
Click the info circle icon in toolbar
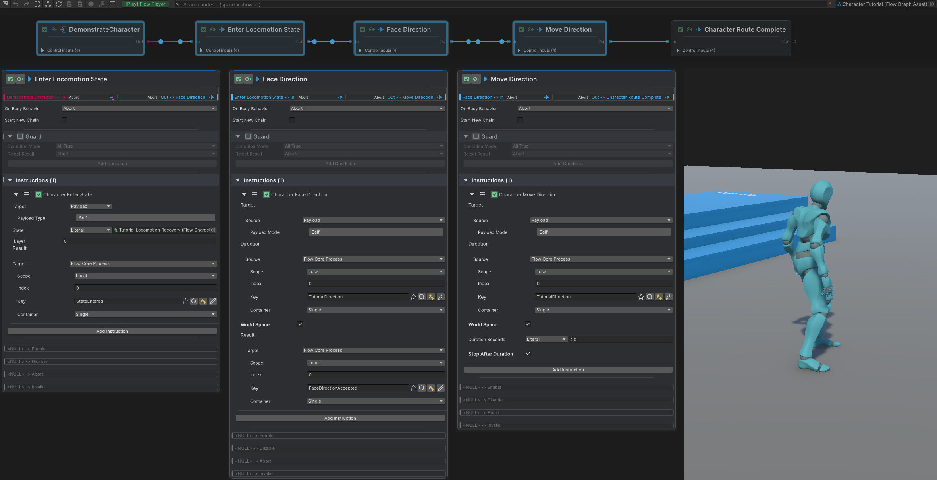(x=91, y=4)
